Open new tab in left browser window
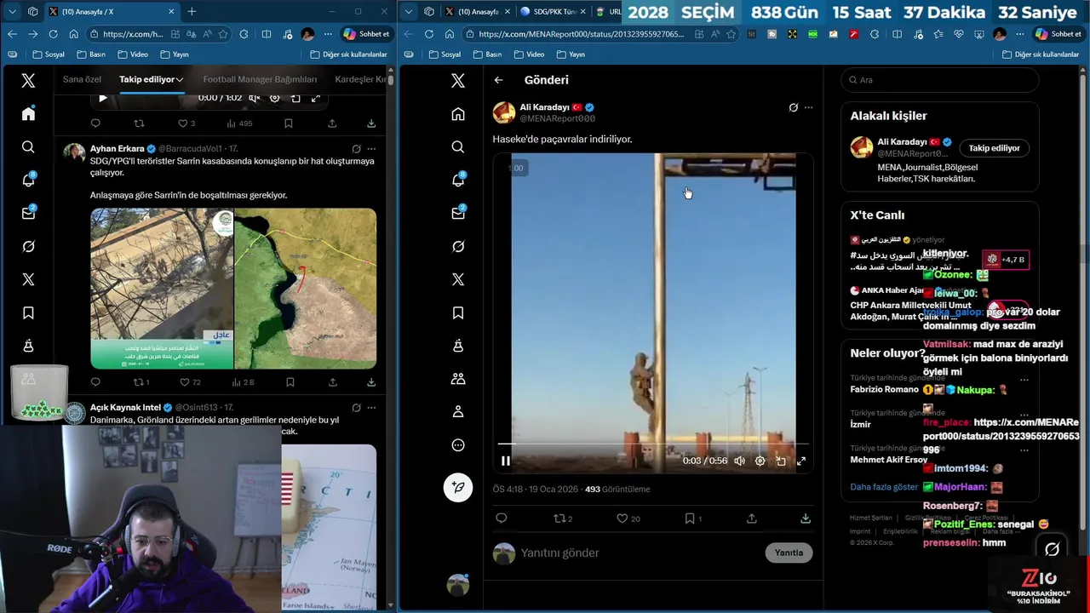Viewport: 1090px width, 613px height. [x=192, y=11]
